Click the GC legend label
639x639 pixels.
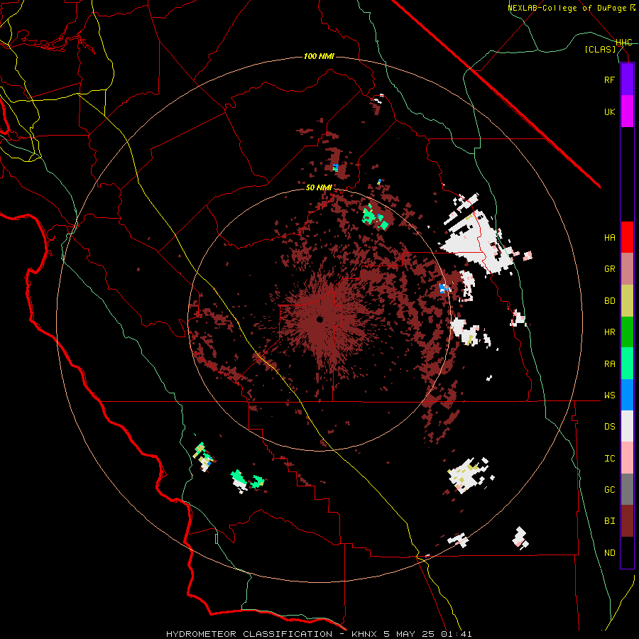click(x=609, y=490)
